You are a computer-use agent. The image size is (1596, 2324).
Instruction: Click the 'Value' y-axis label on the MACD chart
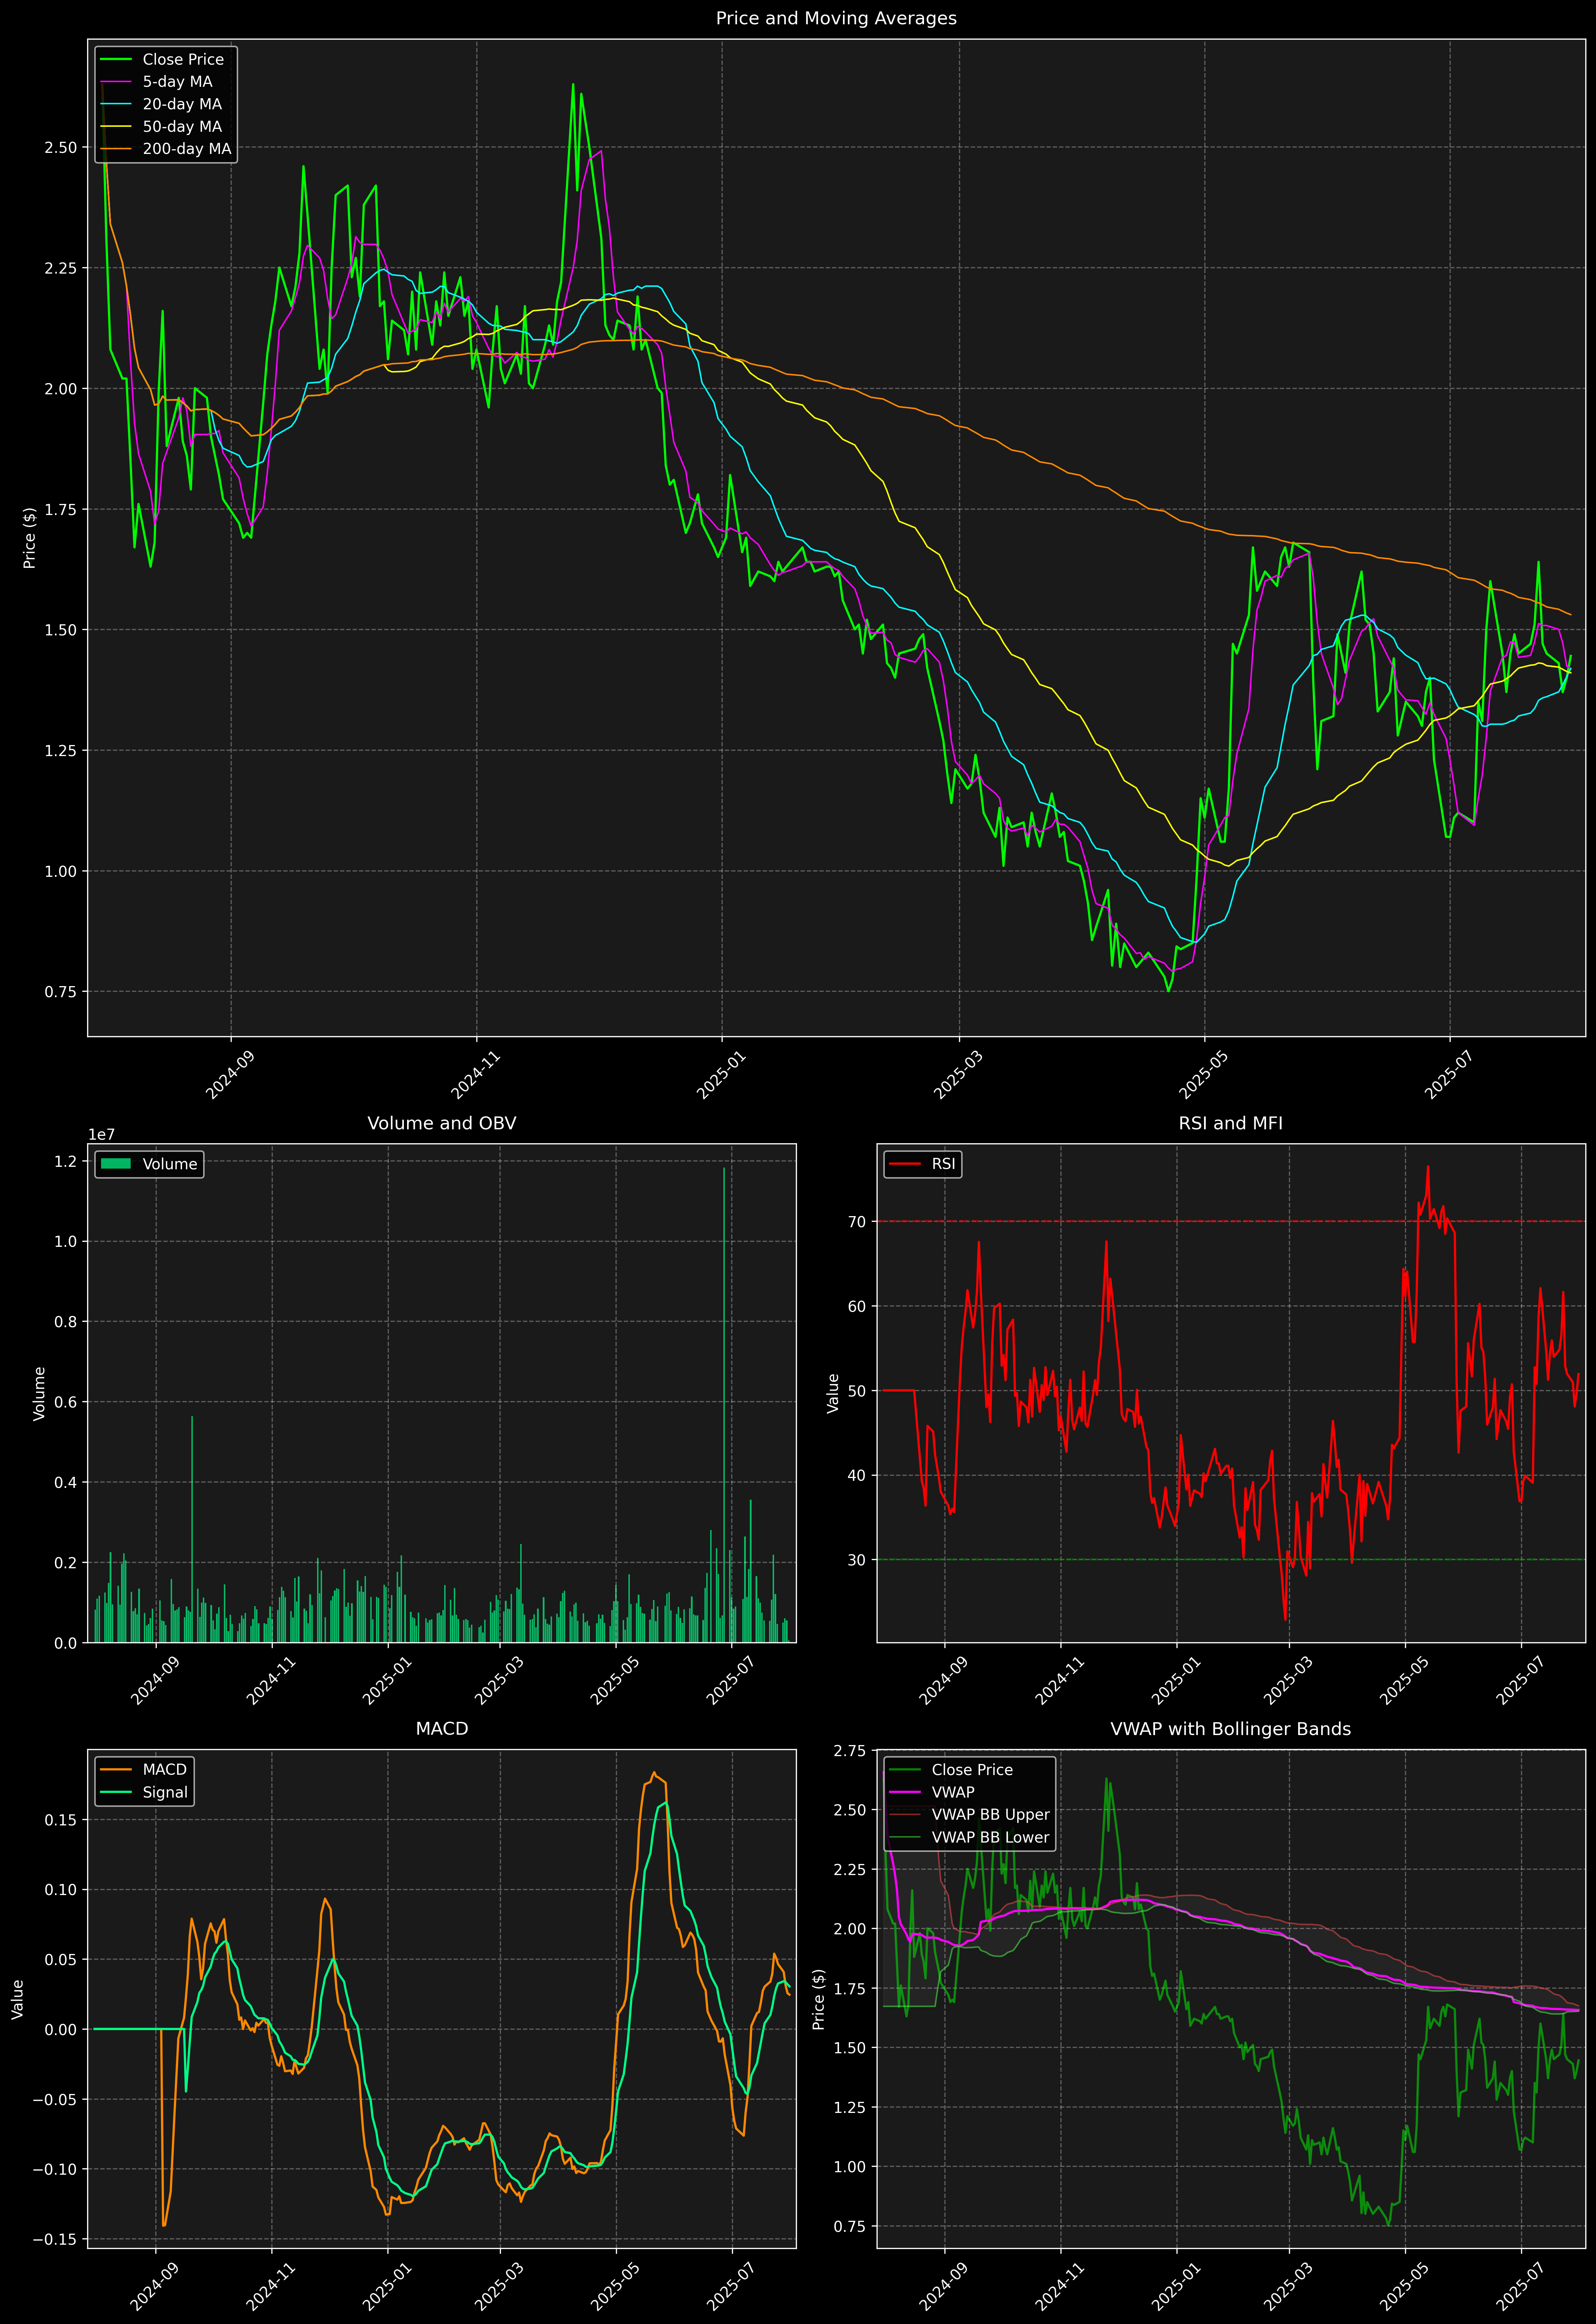pyautogui.click(x=18, y=1999)
